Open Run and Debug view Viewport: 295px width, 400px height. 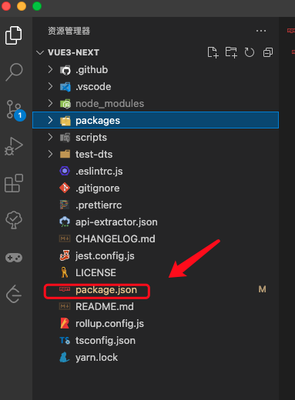point(14,146)
